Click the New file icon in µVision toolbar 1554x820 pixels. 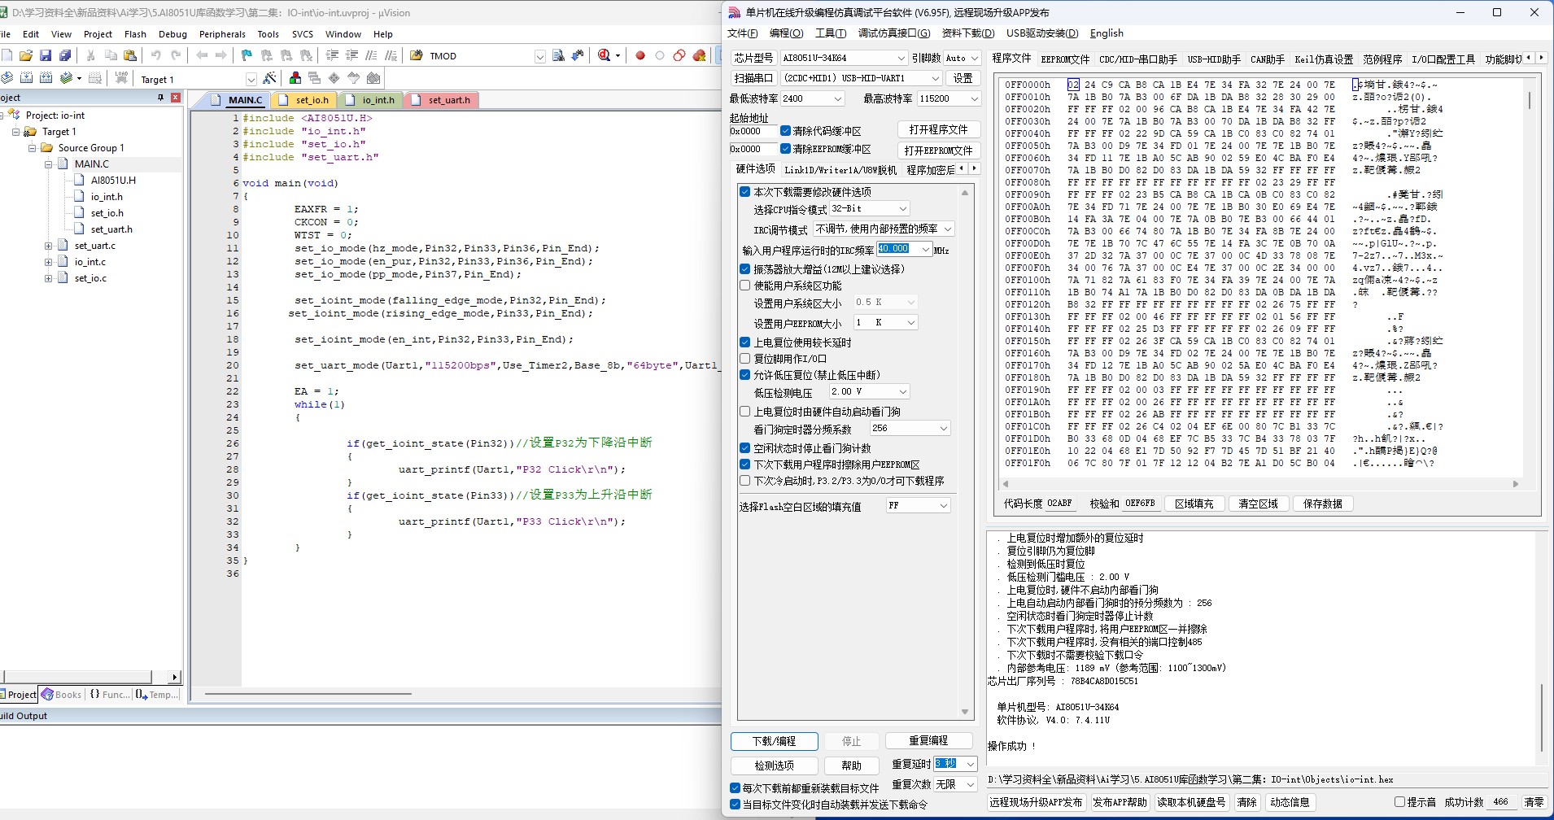(7, 55)
